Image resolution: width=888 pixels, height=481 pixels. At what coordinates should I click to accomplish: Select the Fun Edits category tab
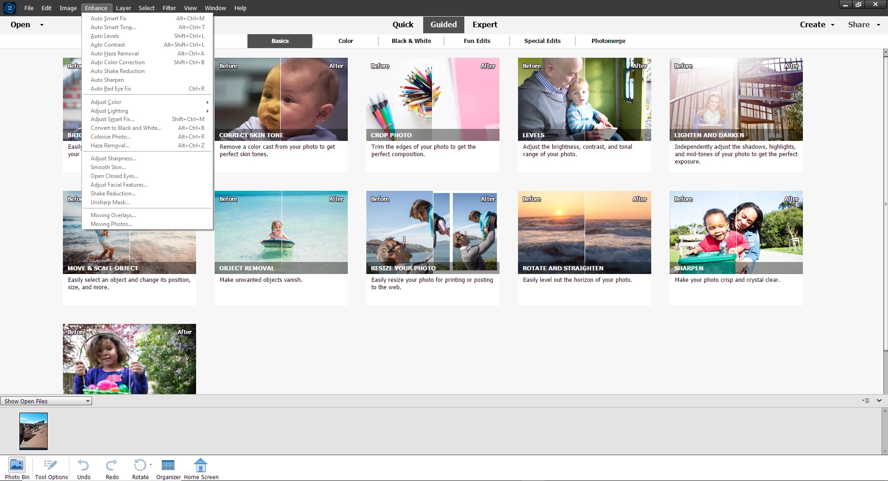pos(477,41)
